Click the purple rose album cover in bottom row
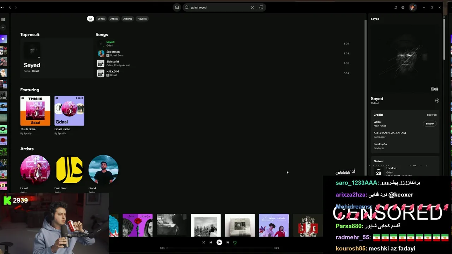The width and height of the screenshot is (452, 254). tap(137, 225)
